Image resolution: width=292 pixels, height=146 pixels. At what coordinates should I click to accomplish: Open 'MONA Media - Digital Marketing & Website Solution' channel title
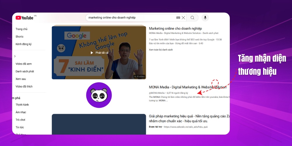(188, 87)
